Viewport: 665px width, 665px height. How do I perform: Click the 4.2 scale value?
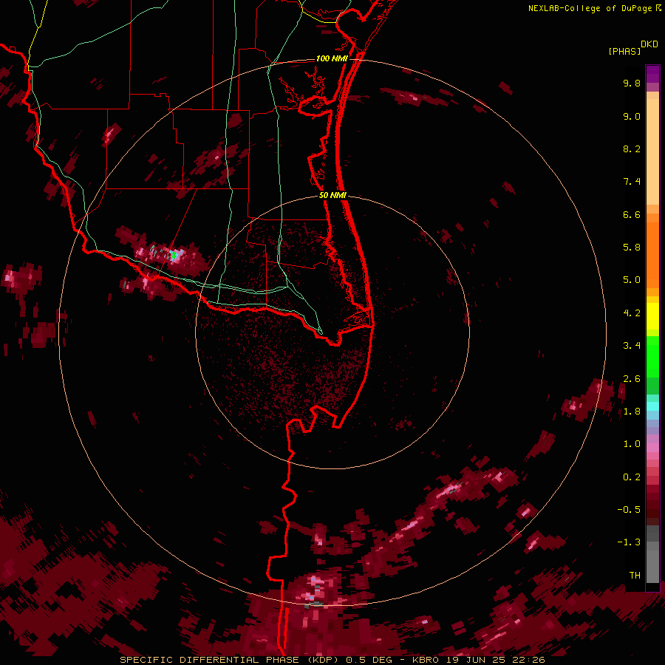point(632,313)
